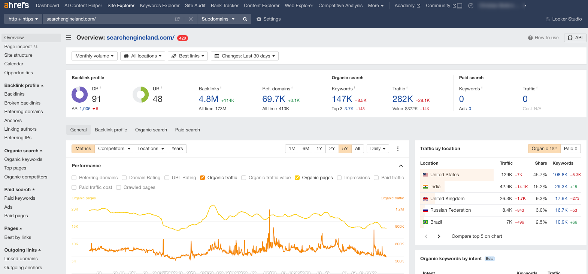
Task: Tick the Crawled pages checkbox
Action: [119, 187]
